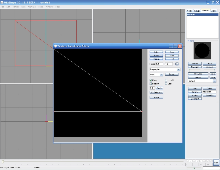The height and width of the screenshot is (170, 220).
Task: Click the Texture Coordinate Editor title bar icon
Action: tap(56, 46)
